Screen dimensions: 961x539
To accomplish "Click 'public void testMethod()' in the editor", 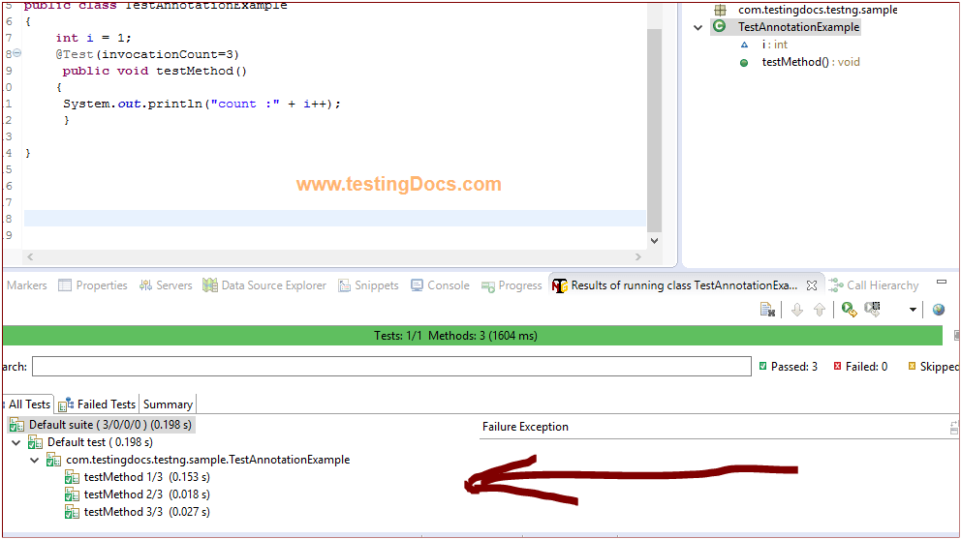I will pos(154,71).
